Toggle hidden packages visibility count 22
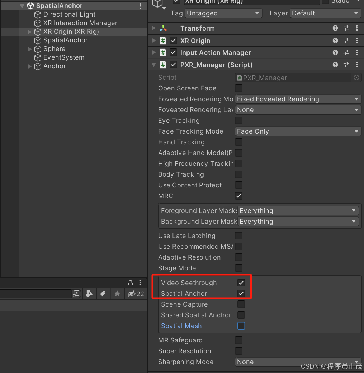The image size is (364, 373). tap(136, 294)
